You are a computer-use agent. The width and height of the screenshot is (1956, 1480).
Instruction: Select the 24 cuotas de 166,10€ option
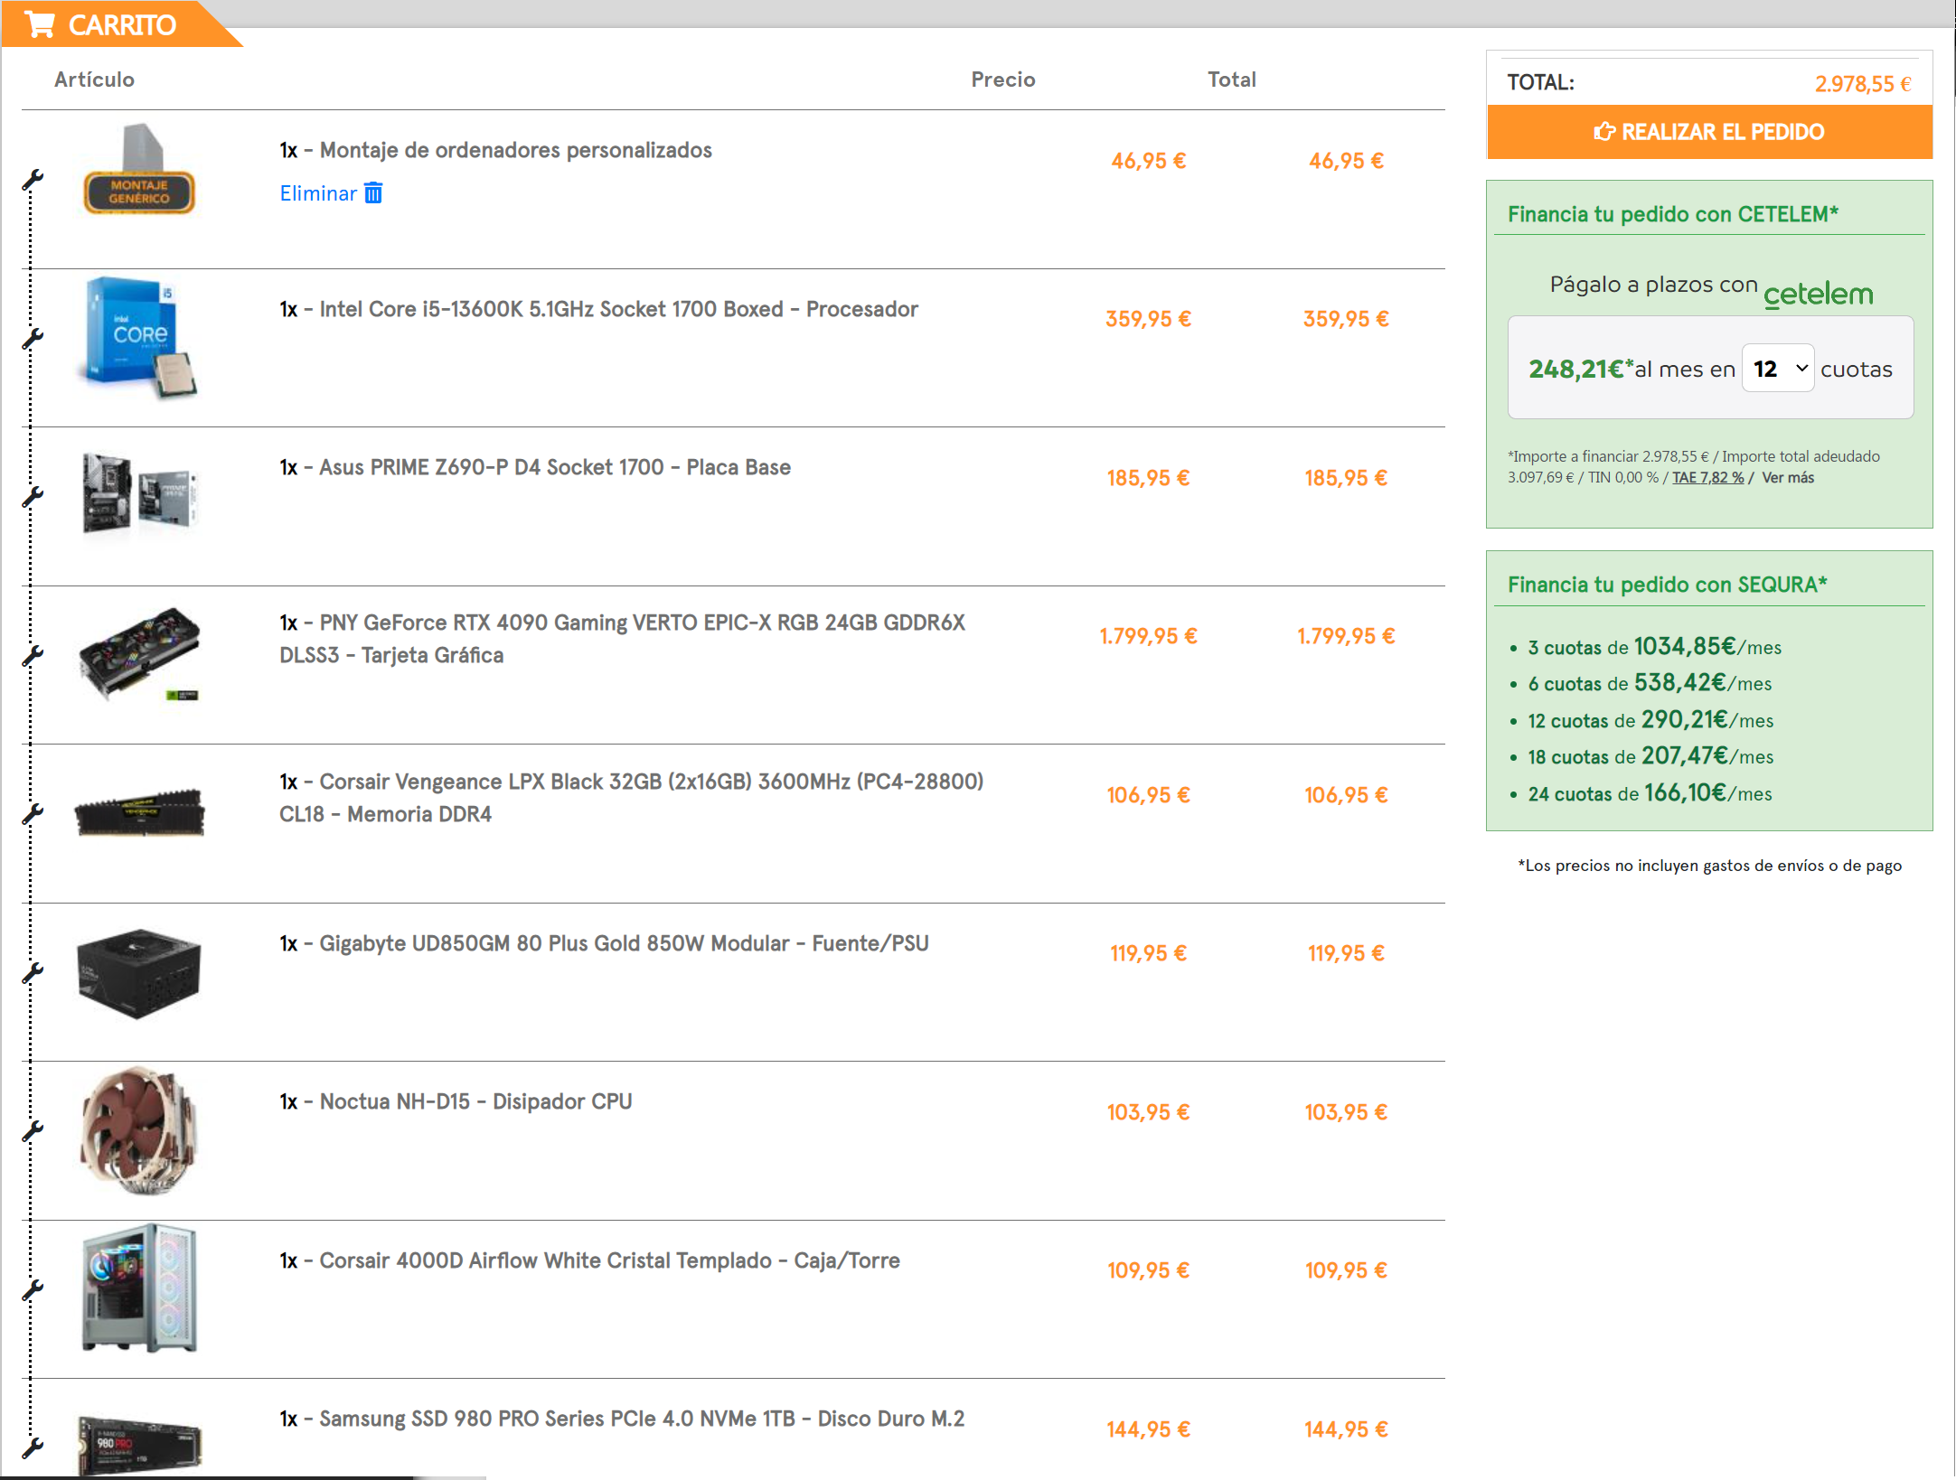tap(1650, 793)
